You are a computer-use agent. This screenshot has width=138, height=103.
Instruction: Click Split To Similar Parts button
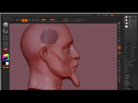pos(130,62)
